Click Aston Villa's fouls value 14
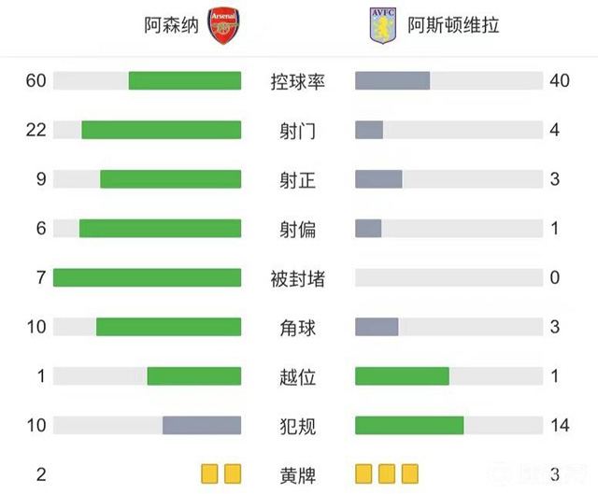The image size is (598, 494). 560,425
